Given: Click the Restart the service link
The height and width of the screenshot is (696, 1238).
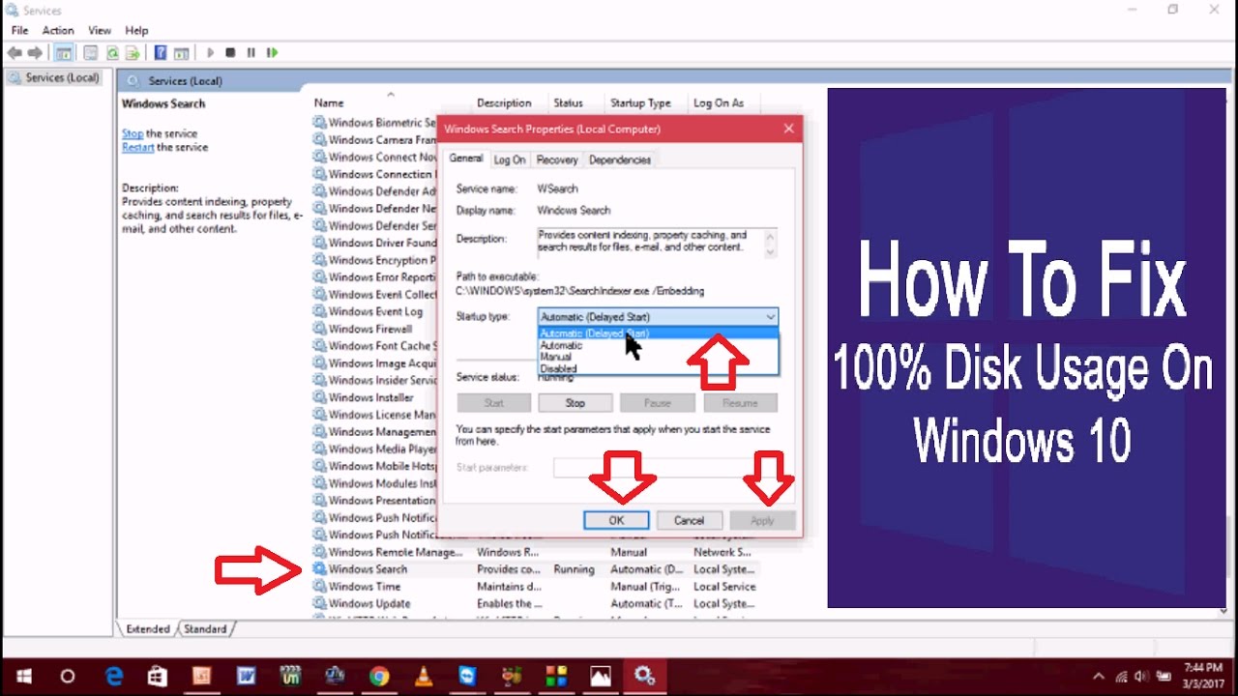Looking at the screenshot, I should tap(137, 147).
